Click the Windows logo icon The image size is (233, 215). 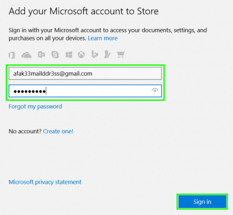69,55
